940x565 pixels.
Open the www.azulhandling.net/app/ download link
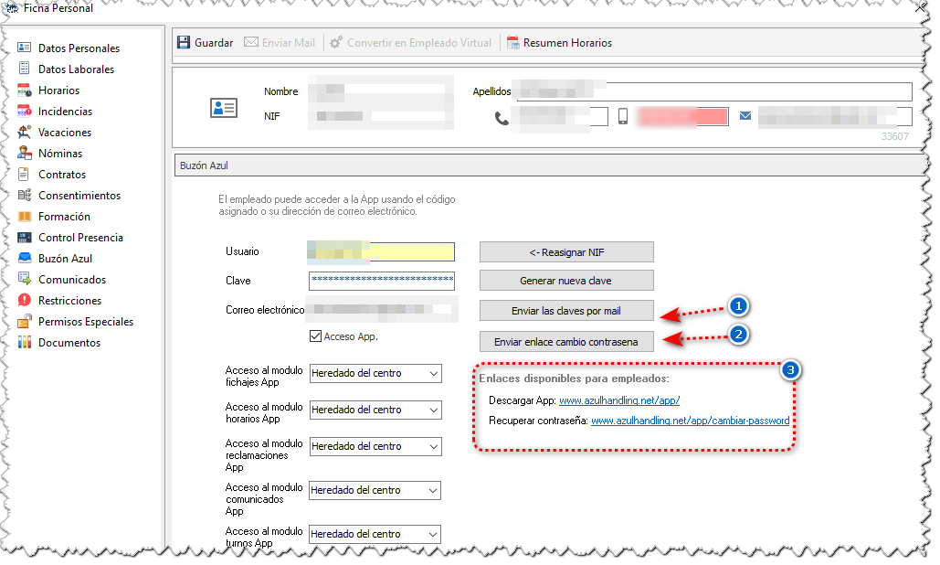(x=619, y=400)
